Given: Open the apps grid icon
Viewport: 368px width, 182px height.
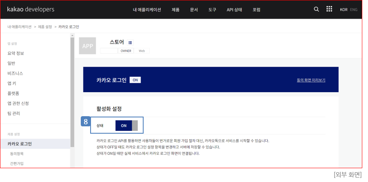Looking at the screenshot, I should coord(329,9).
